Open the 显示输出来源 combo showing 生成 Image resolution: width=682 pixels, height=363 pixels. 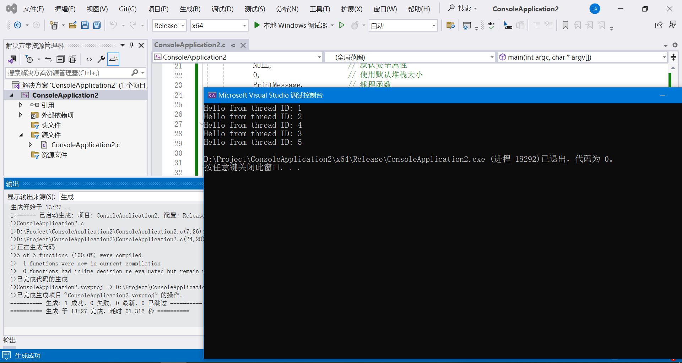tap(131, 196)
